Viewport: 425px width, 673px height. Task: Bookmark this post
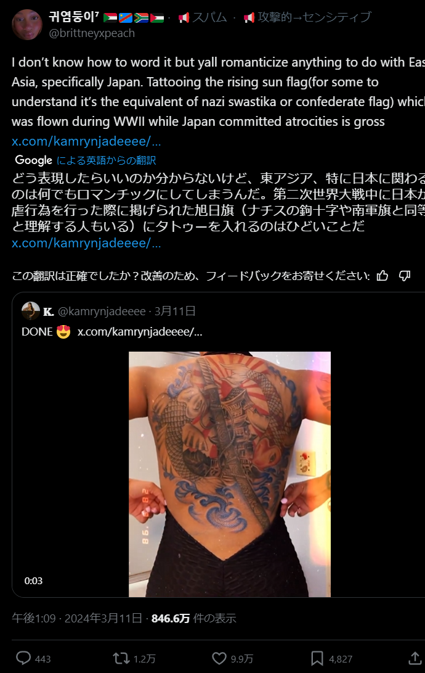[317, 658]
